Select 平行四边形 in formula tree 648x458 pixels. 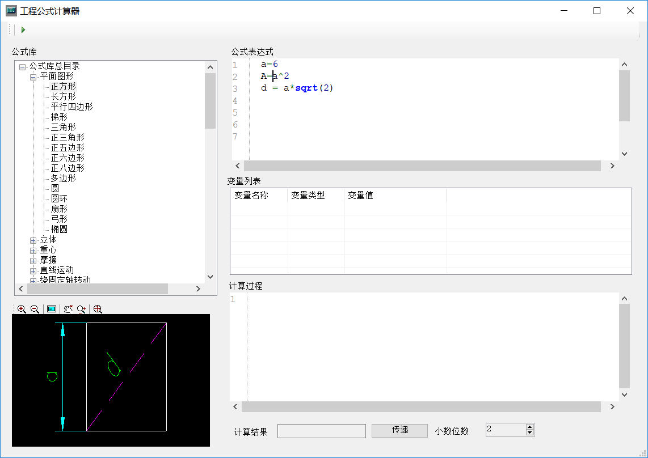[x=72, y=107]
